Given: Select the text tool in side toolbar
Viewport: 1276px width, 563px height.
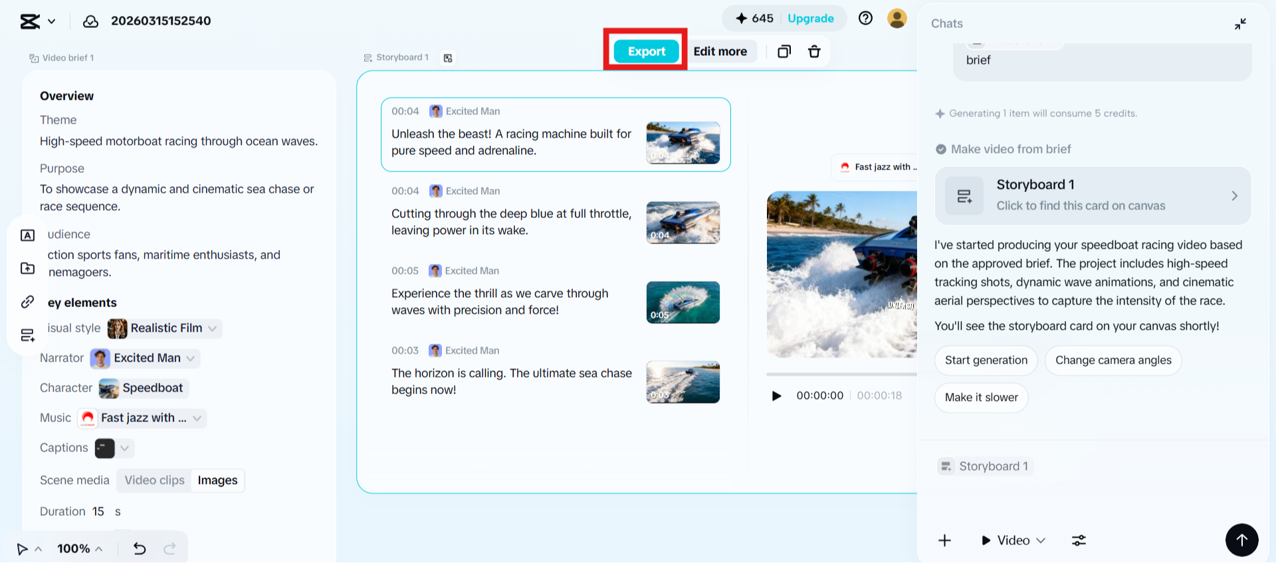Looking at the screenshot, I should point(27,235).
